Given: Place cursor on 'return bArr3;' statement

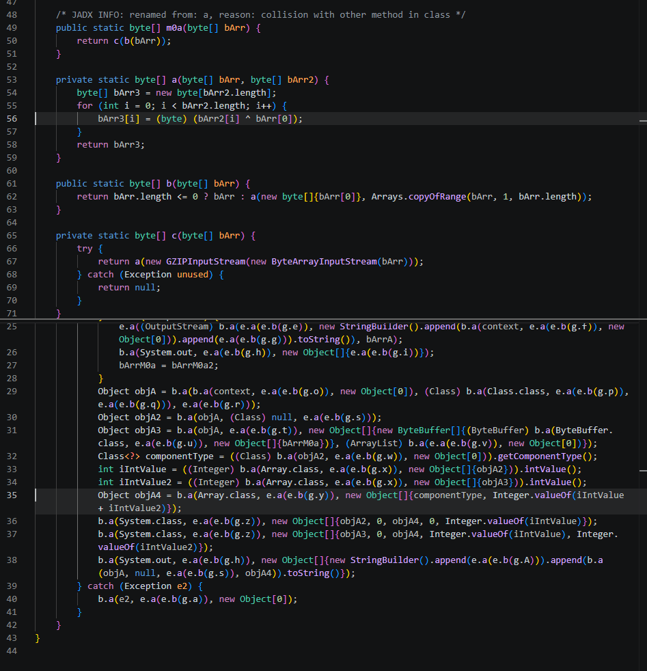Looking at the screenshot, I should (111, 145).
